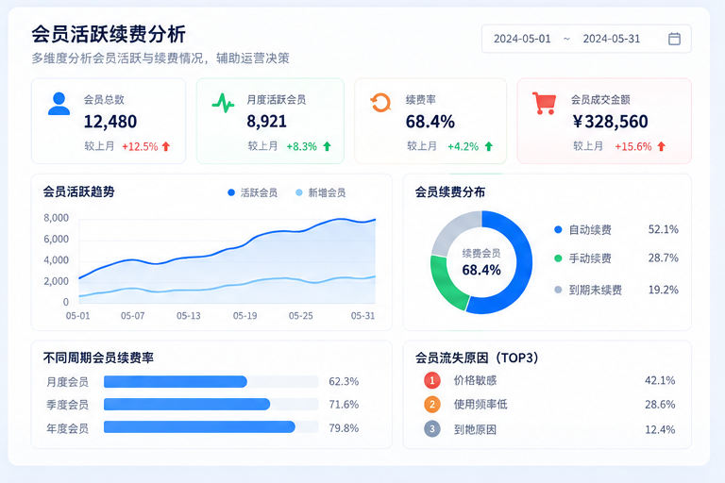Click the red shopping cart icon
725x483 pixels.
pos(544,103)
